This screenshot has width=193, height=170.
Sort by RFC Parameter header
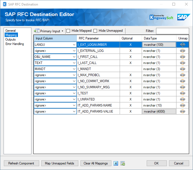coord(98,38)
